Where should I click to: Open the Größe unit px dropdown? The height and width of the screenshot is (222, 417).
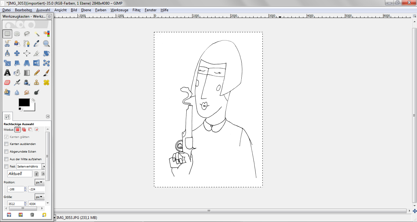pyautogui.click(x=40, y=197)
